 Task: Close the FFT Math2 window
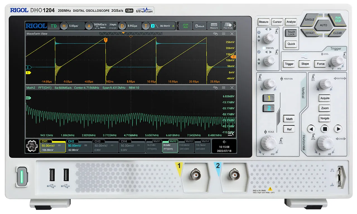[x=232, y=88]
